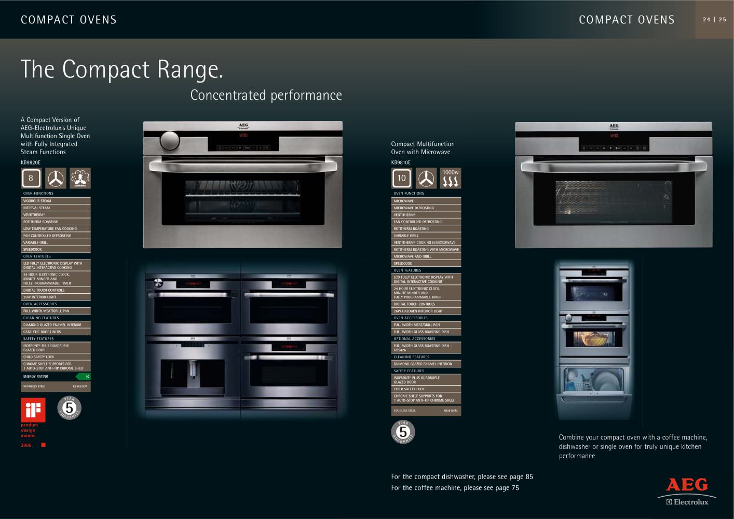Click the '8' oven functions icon under KB9820E
The image size is (734, 519).
tap(31, 178)
